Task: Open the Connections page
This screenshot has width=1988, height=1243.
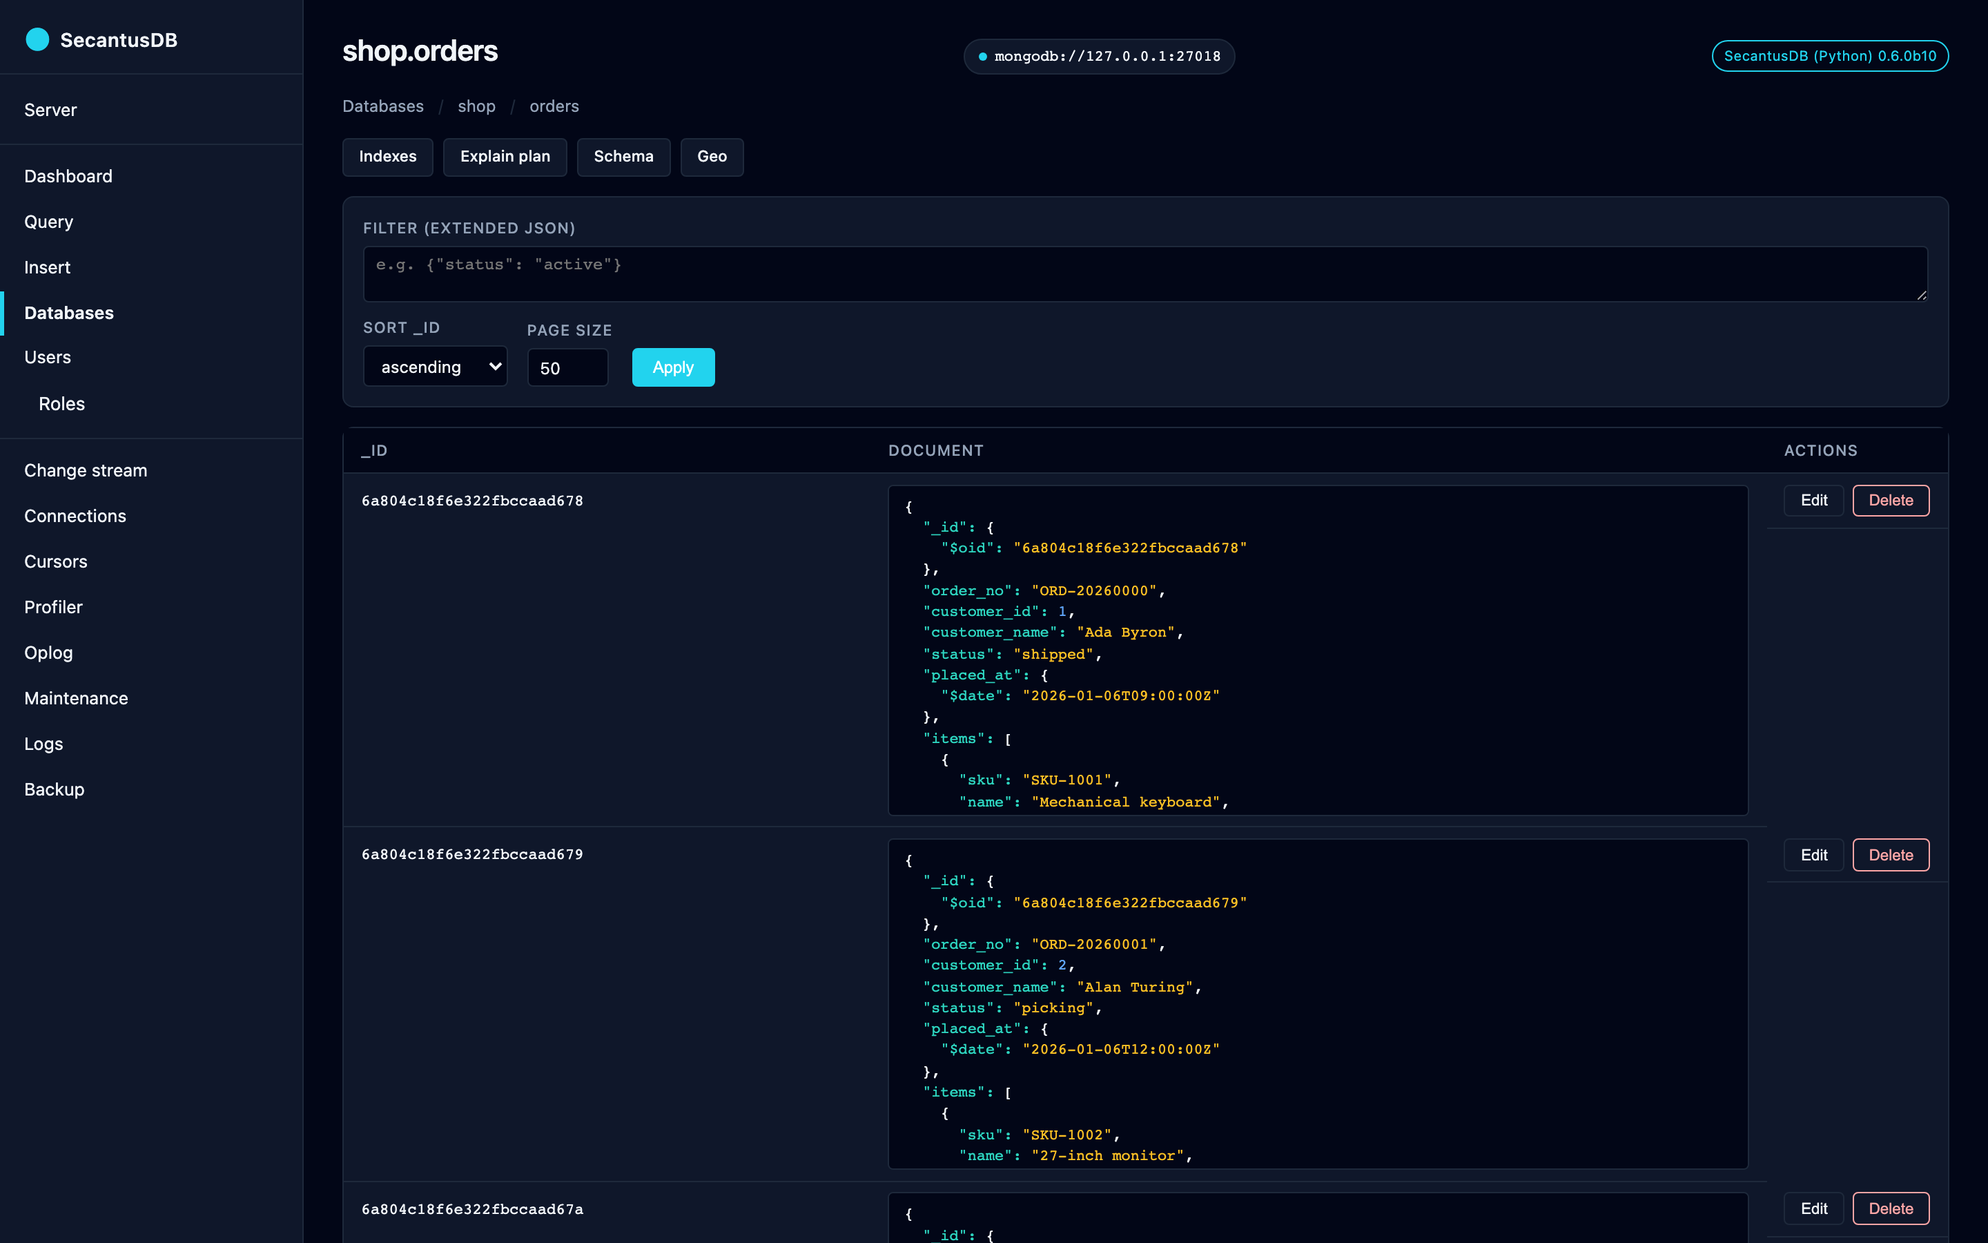Action: [75, 517]
